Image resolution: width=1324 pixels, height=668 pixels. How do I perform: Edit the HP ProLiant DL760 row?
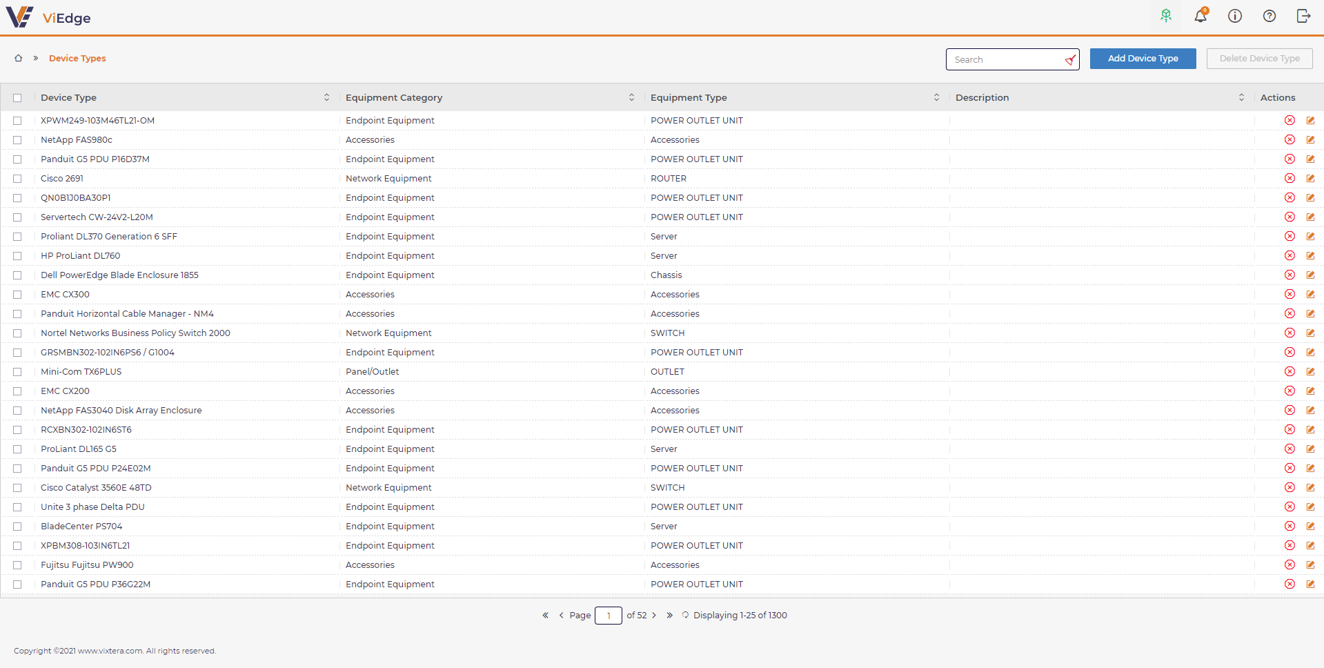click(x=1310, y=255)
